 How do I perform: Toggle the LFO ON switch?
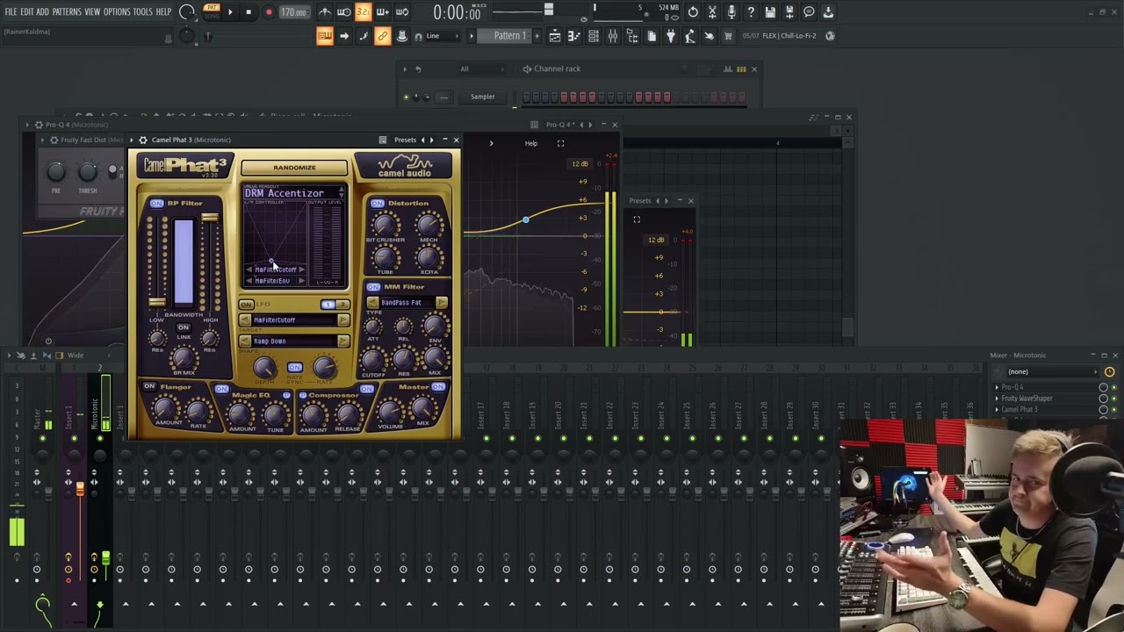pyautogui.click(x=247, y=305)
